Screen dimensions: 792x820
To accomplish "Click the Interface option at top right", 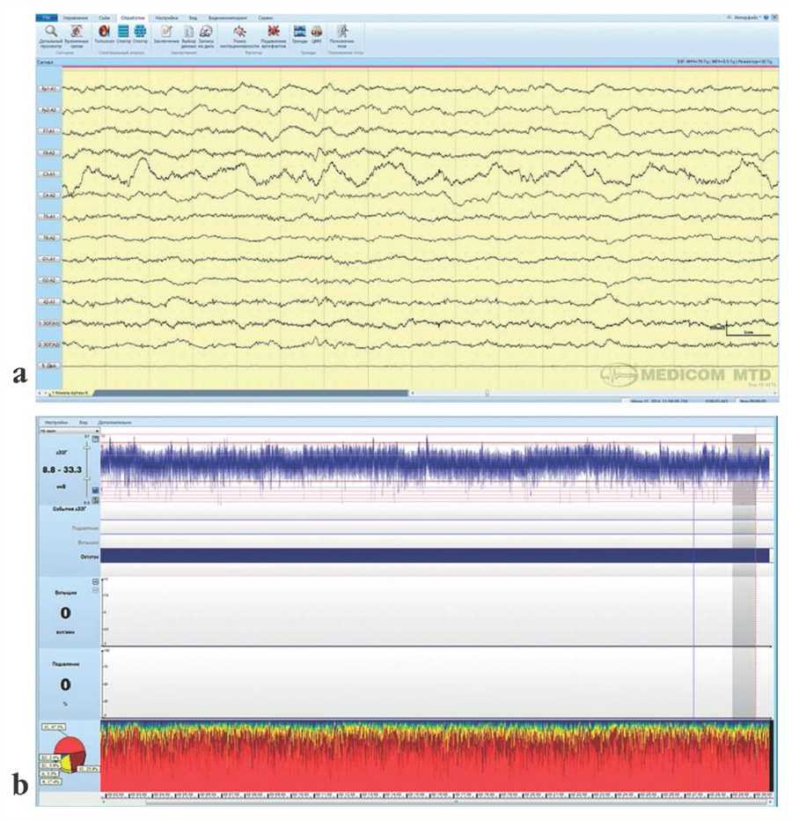I will click(x=747, y=18).
